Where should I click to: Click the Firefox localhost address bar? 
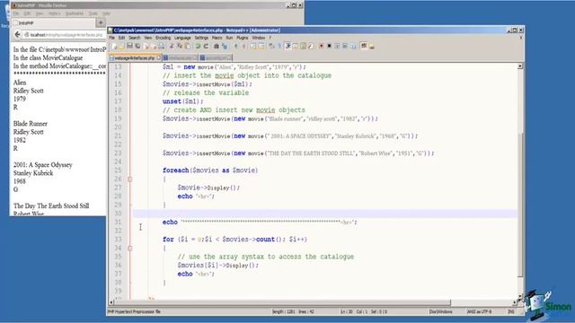pyautogui.click(x=65, y=35)
